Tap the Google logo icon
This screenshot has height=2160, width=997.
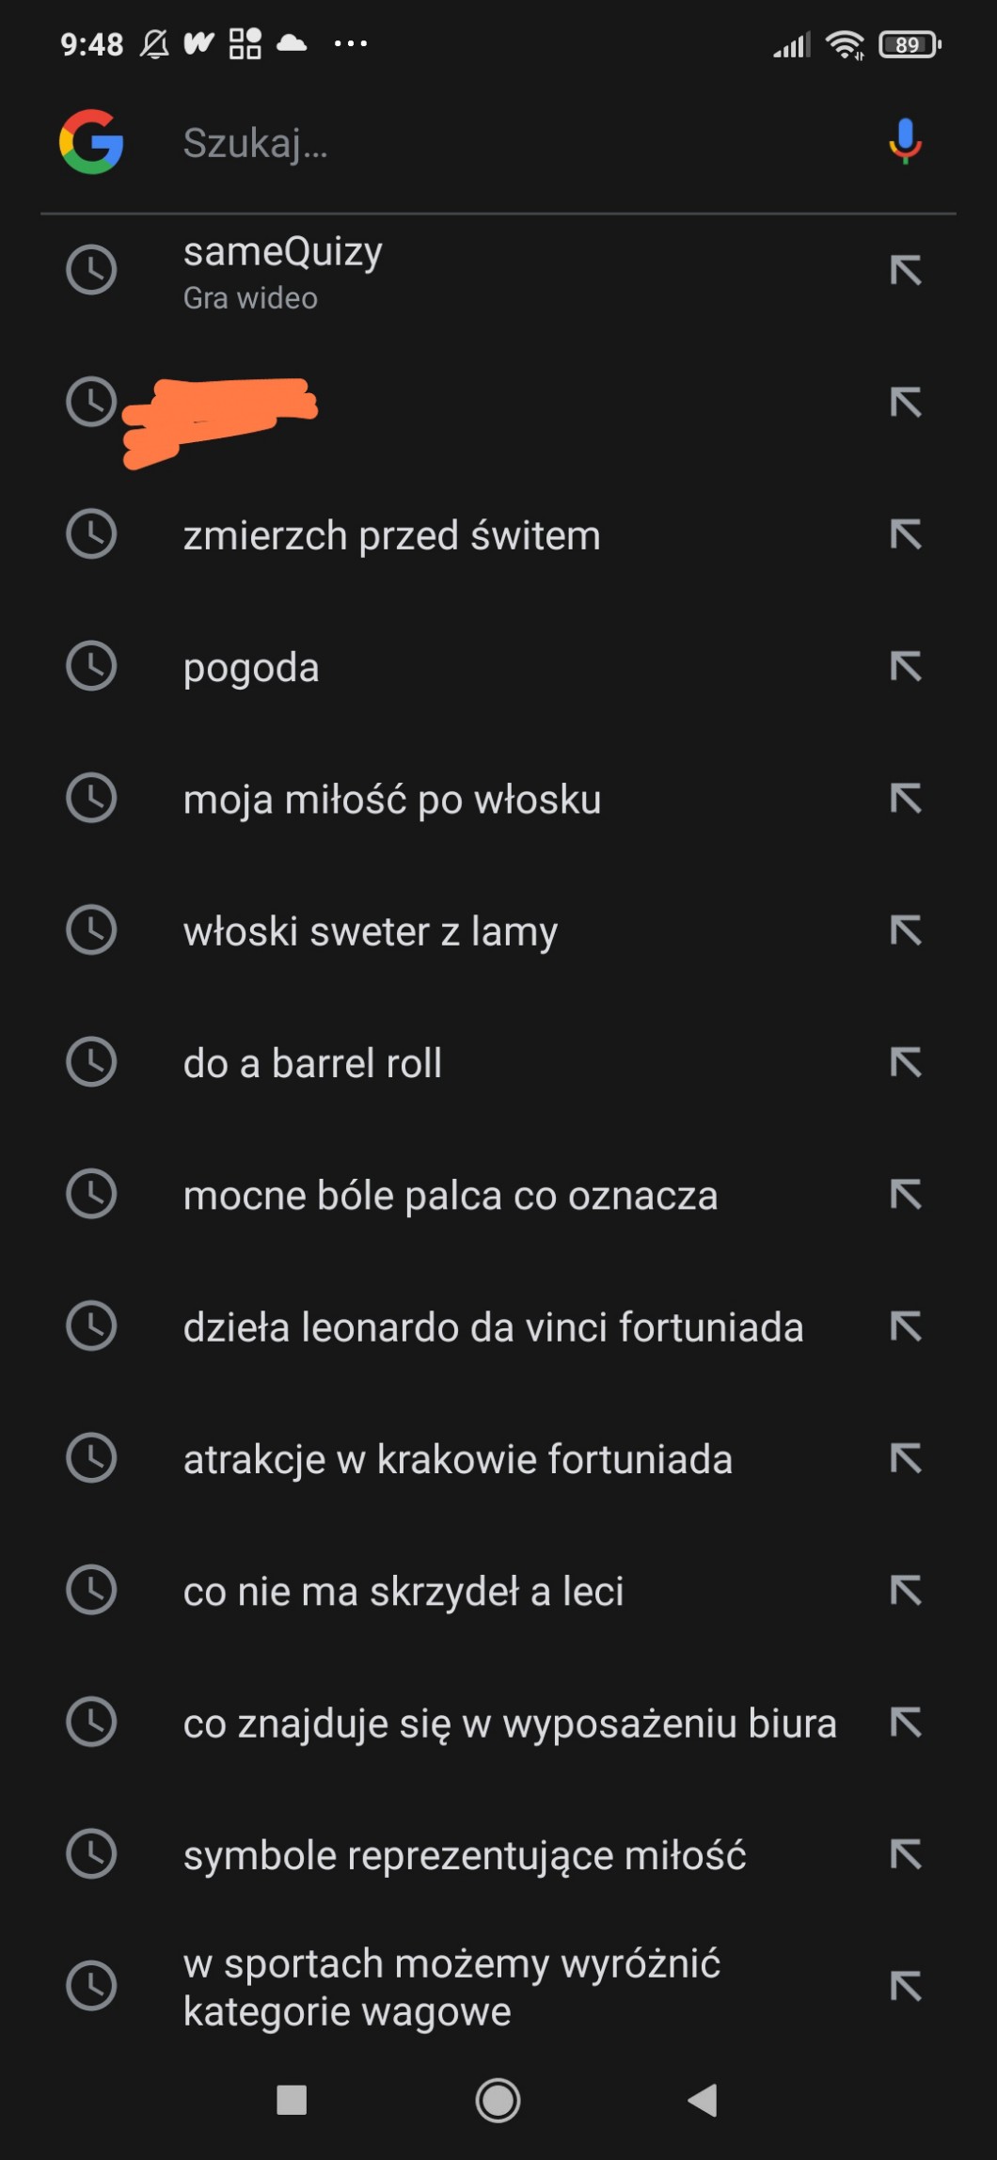[x=91, y=142]
